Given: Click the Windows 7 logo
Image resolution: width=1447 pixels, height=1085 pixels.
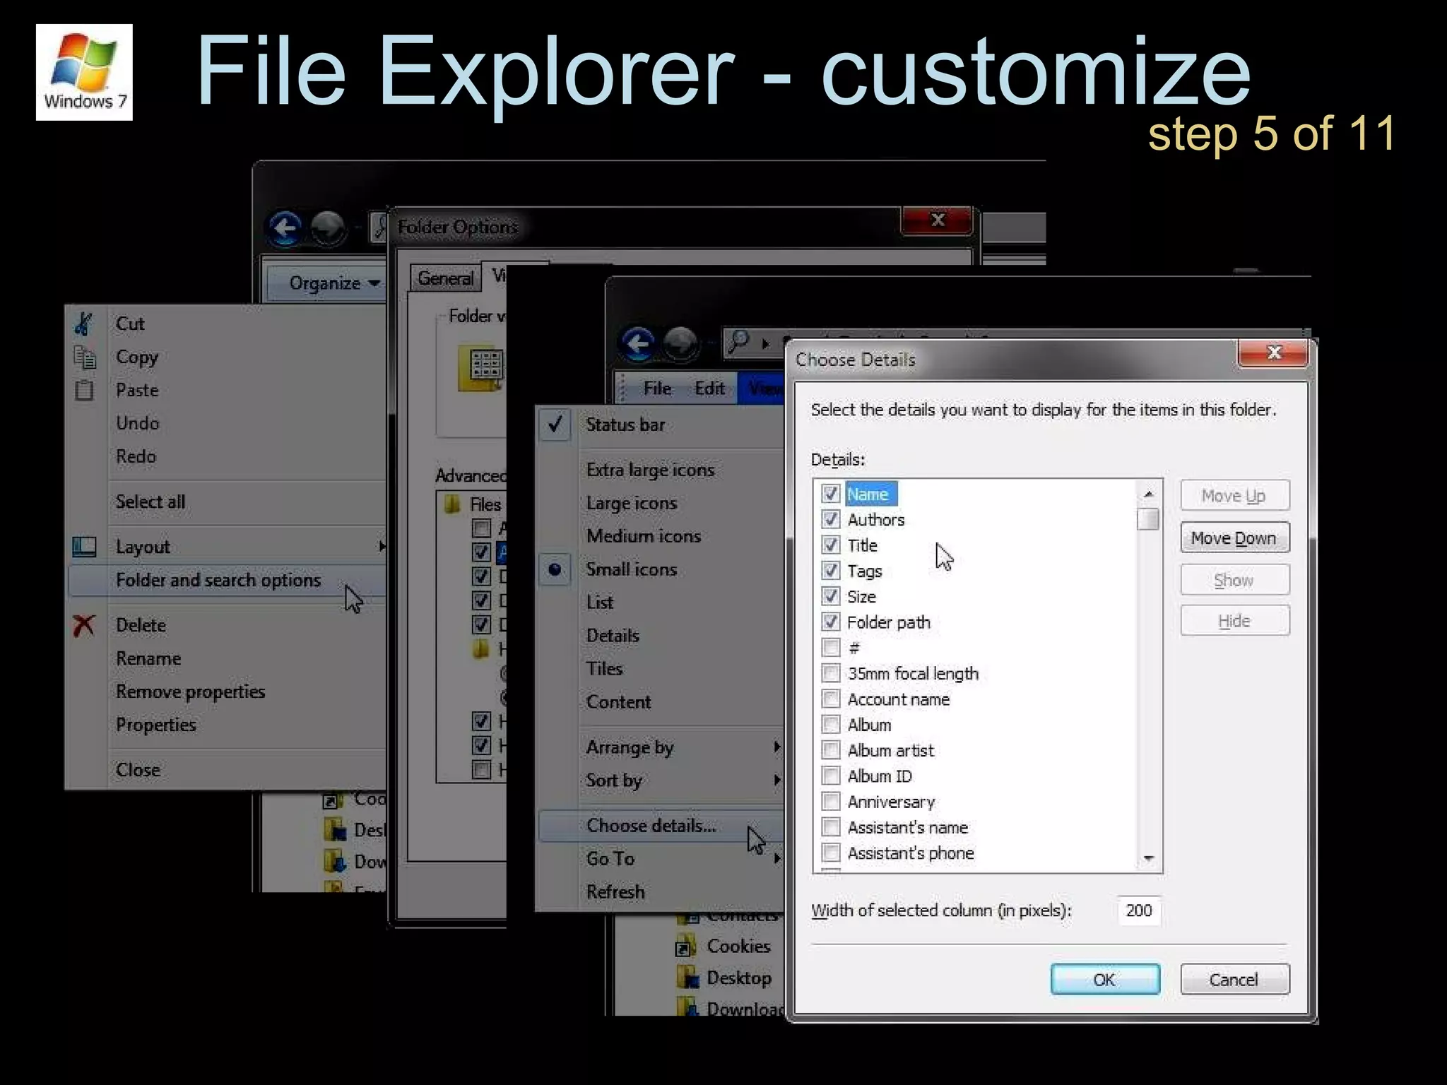Looking at the screenshot, I should tap(84, 72).
